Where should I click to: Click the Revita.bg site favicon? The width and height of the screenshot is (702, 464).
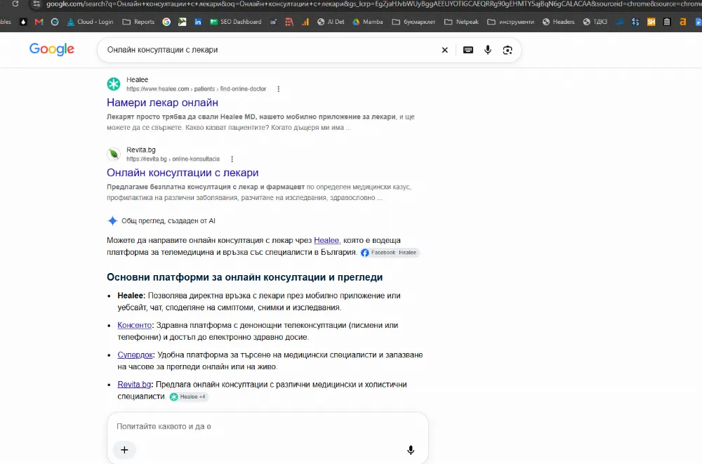coord(114,154)
